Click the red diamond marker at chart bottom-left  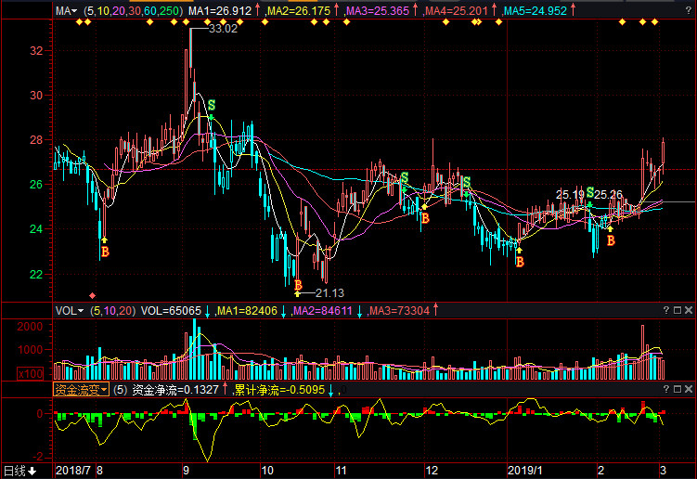(x=93, y=296)
